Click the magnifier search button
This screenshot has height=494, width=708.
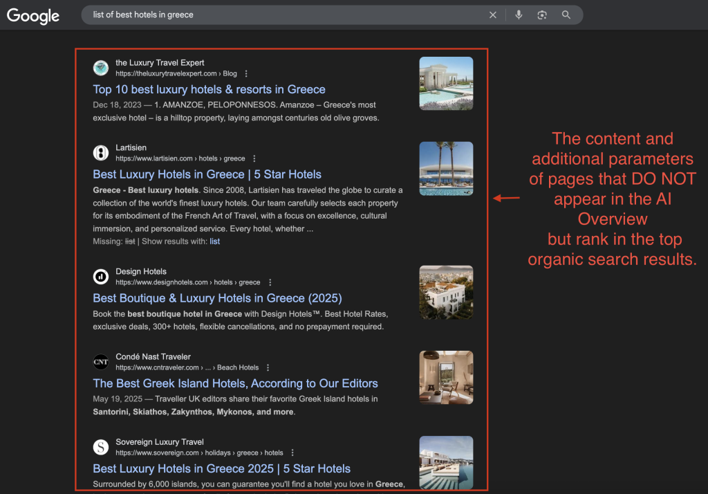pyautogui.click(x=566, y=15)
